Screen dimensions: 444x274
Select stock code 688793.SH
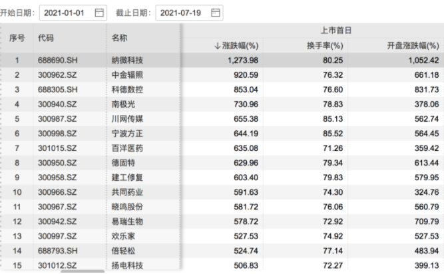pos(58,251)
